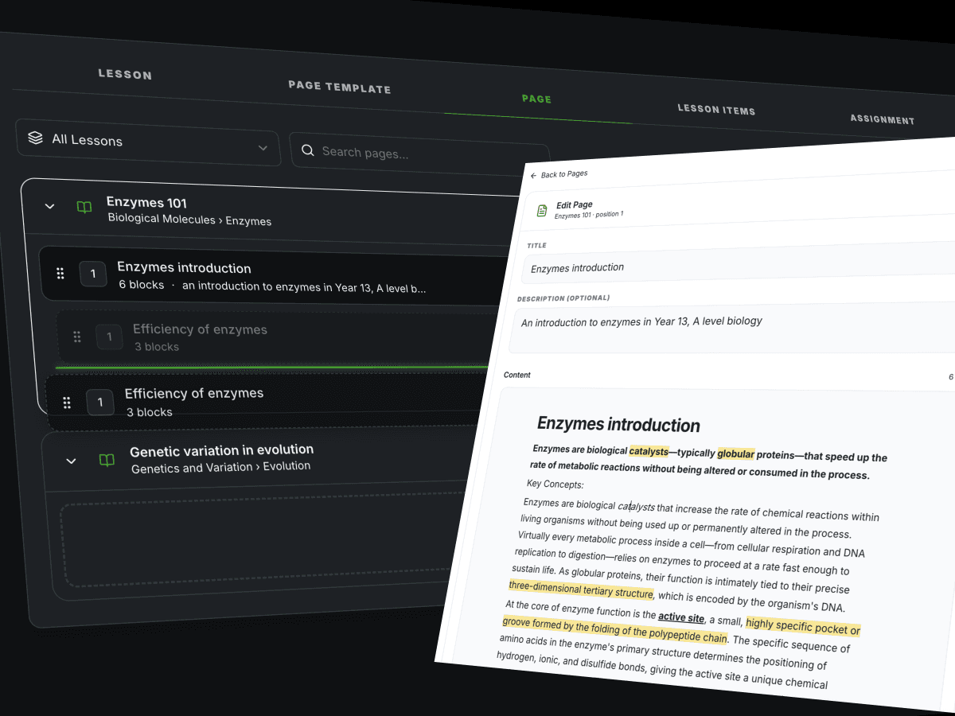
Task: Click 'Biological Molecules > Enzymes' breadcrumb text
Action: coord(189,220)
